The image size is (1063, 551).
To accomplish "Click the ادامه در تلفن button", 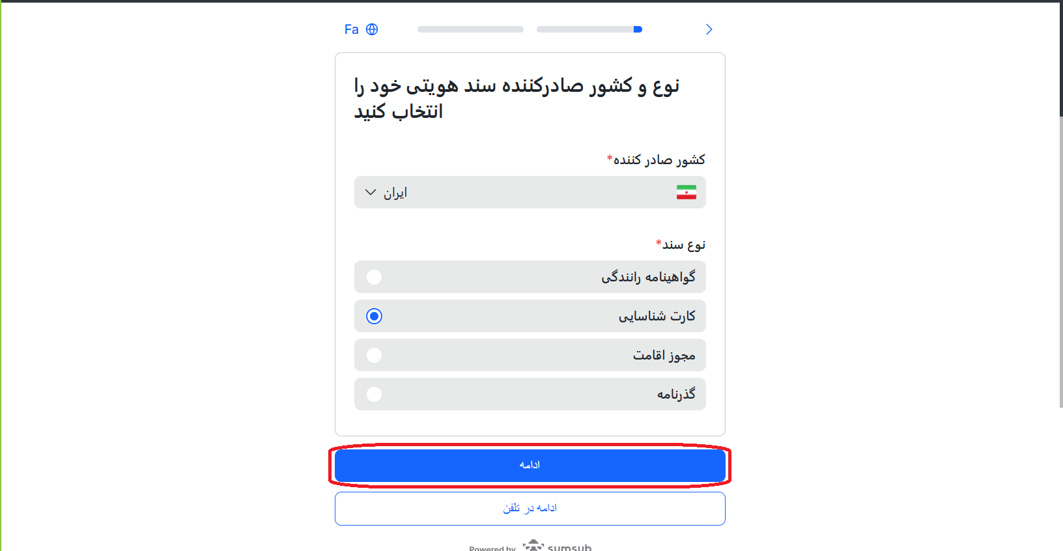I will (x=530, y=508).
